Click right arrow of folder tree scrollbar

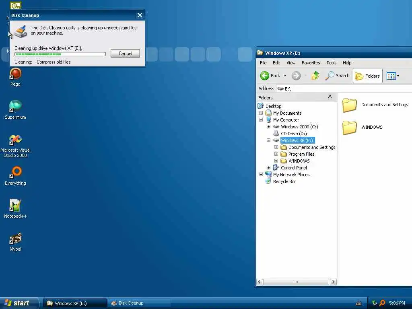click(333, 282)
